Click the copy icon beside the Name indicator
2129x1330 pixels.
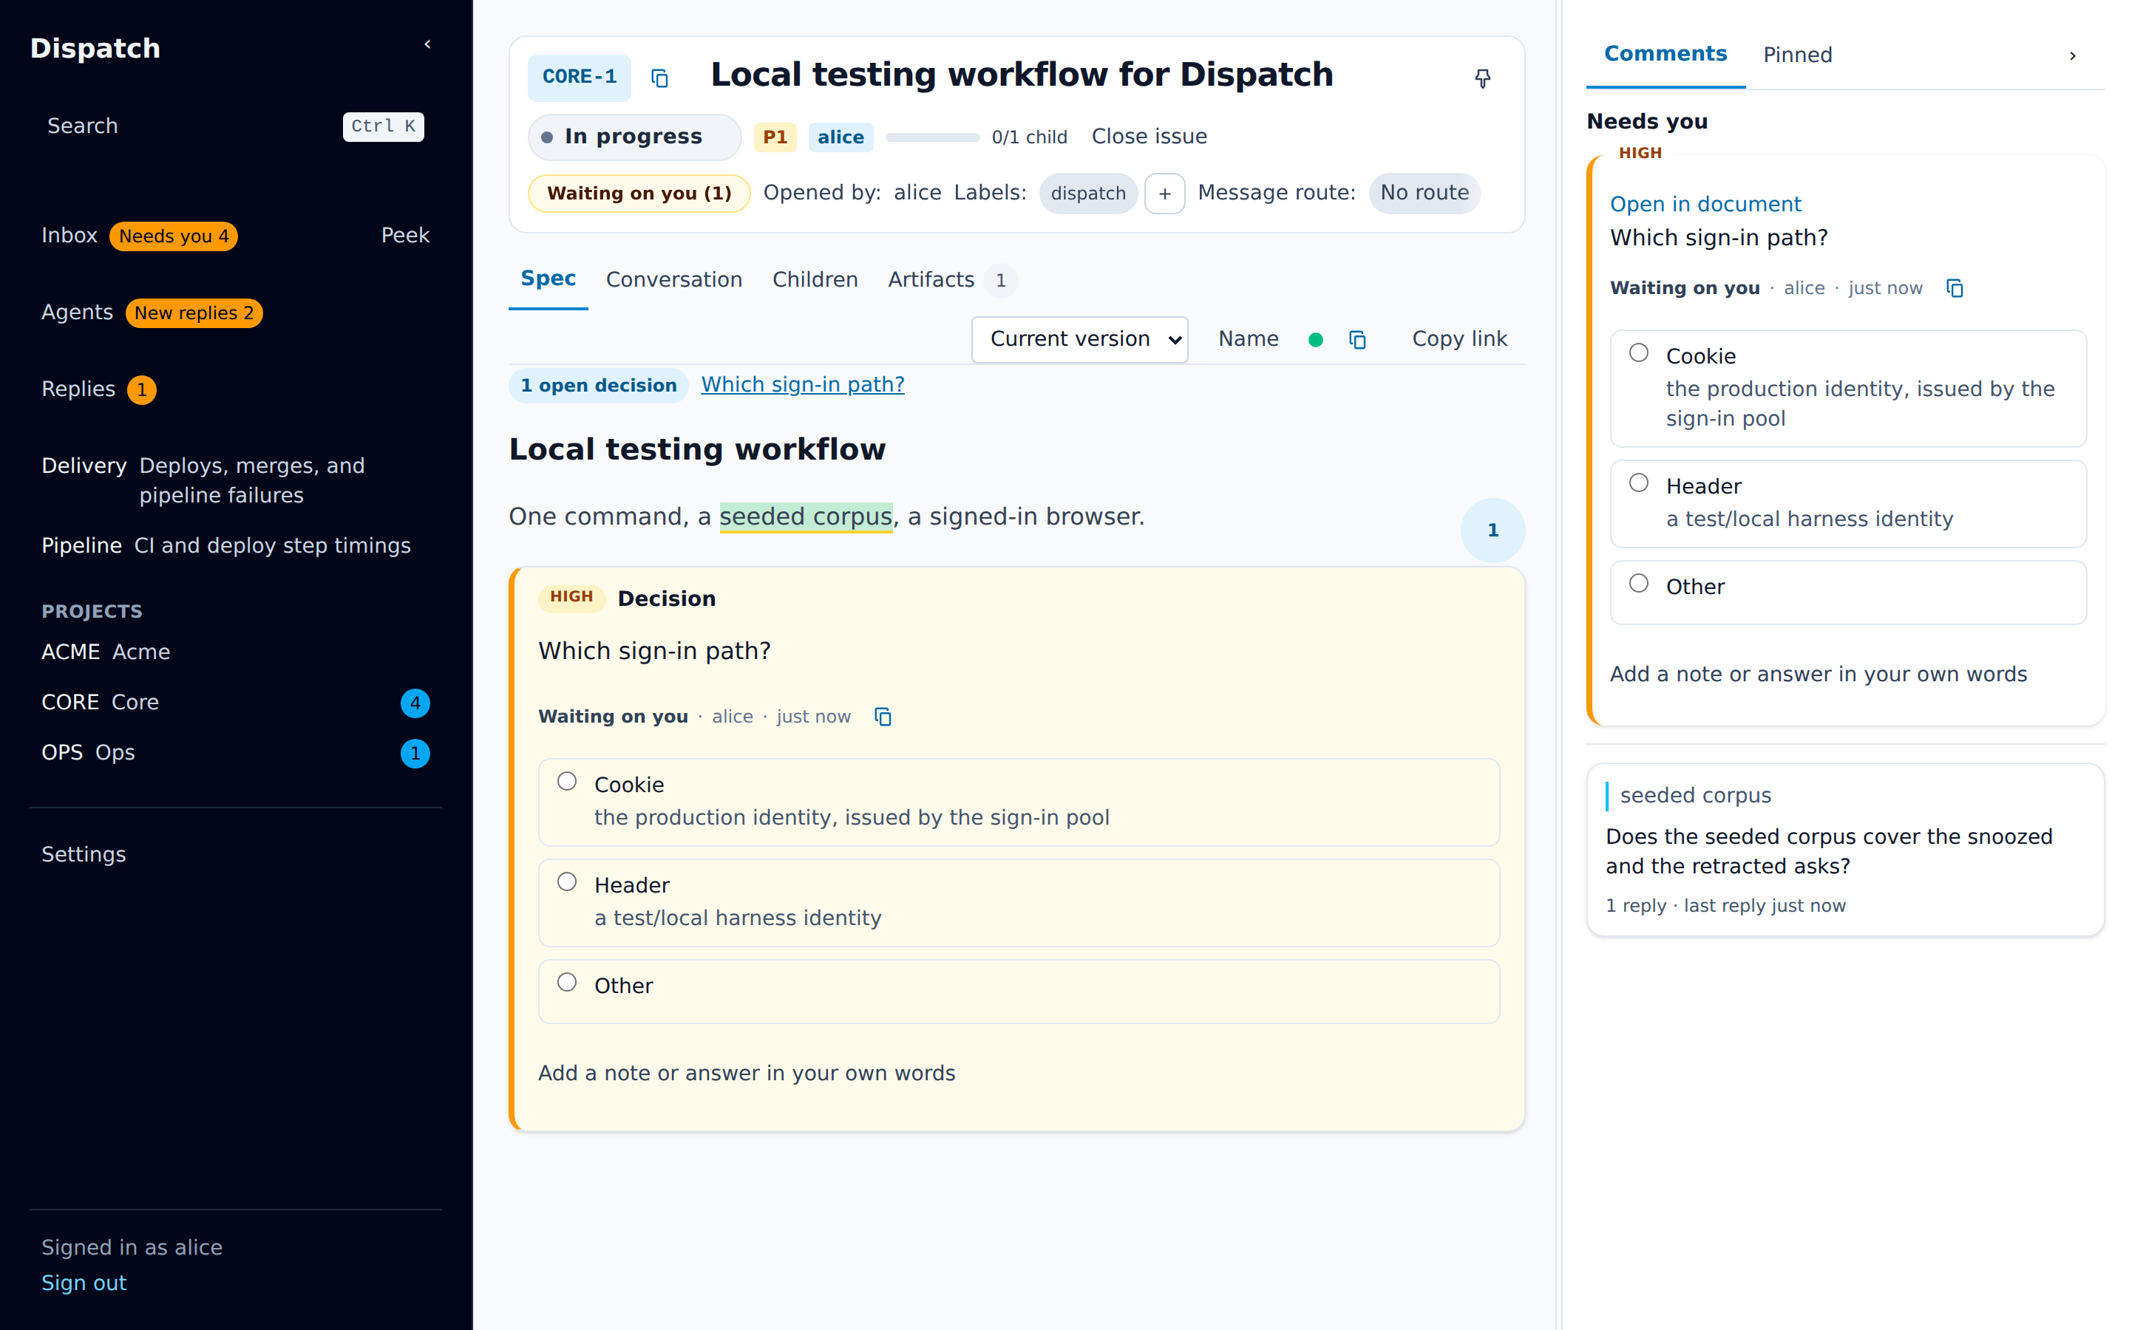tap(1357, 340)
